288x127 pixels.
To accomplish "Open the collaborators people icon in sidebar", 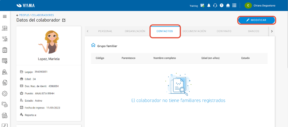I will point(5,28).
